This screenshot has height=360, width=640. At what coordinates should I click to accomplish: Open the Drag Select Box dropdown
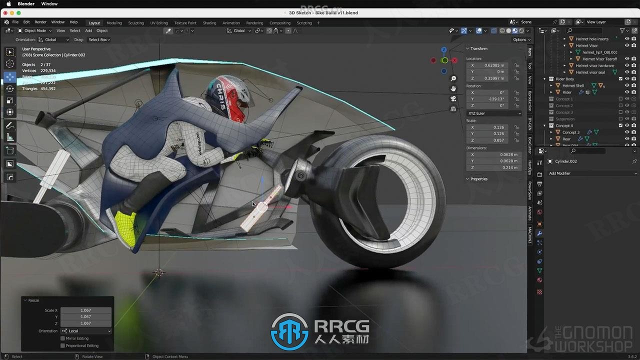99,39
